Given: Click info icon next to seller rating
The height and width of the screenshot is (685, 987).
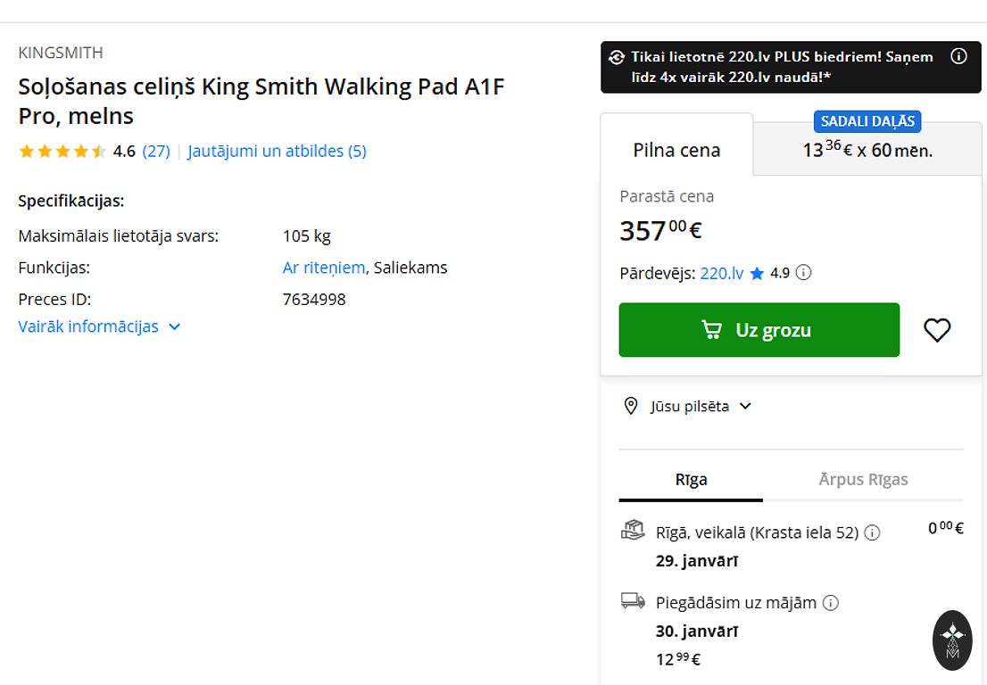Looking at the screenshot, I should pyautogui.click(x=803, y=273).
